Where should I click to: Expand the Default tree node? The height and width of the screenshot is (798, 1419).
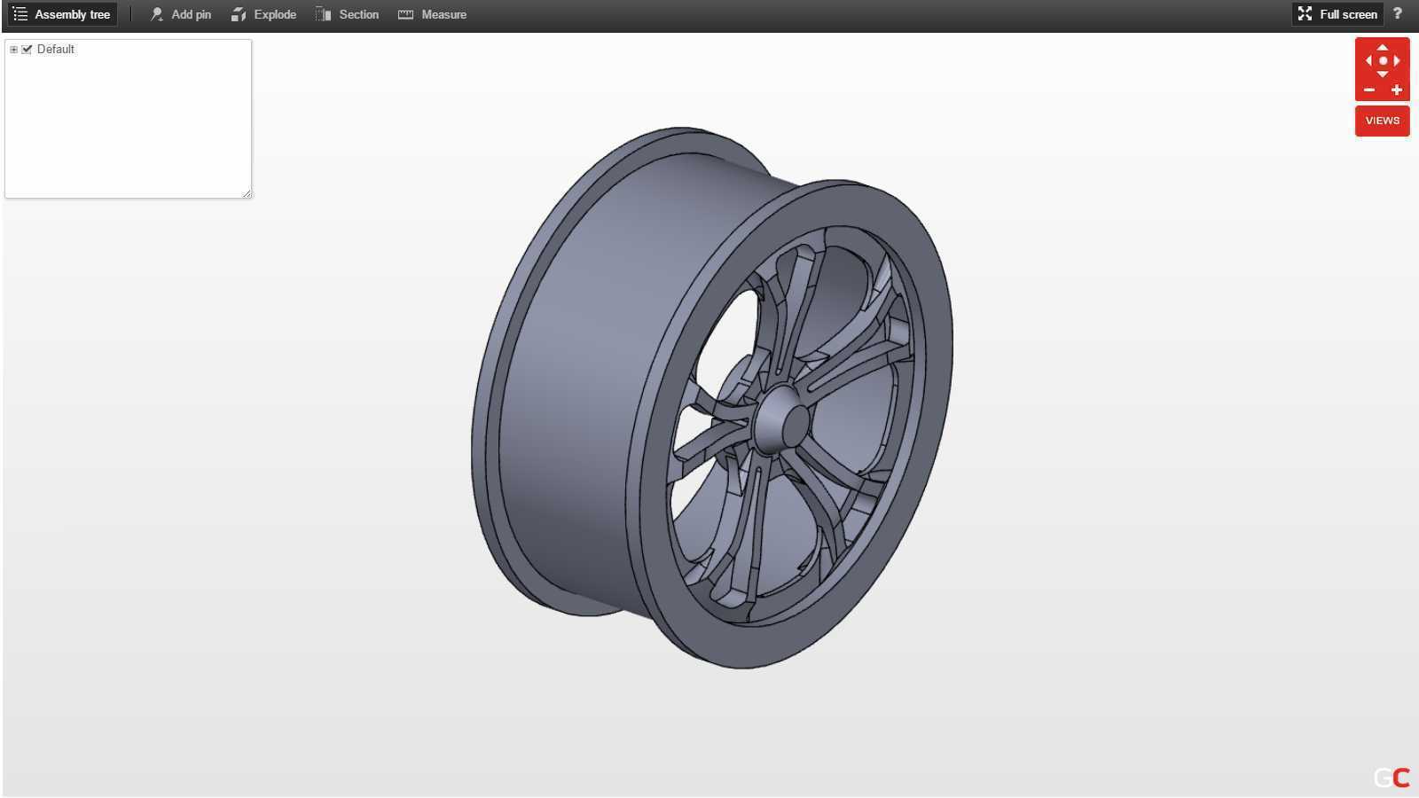13,50
